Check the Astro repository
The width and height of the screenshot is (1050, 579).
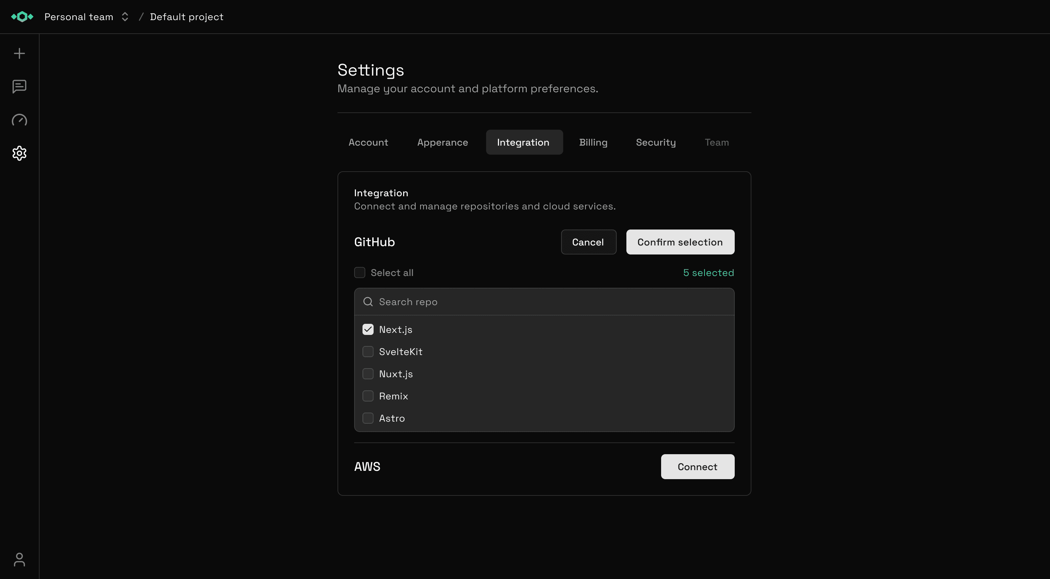(x=368, y=418)
